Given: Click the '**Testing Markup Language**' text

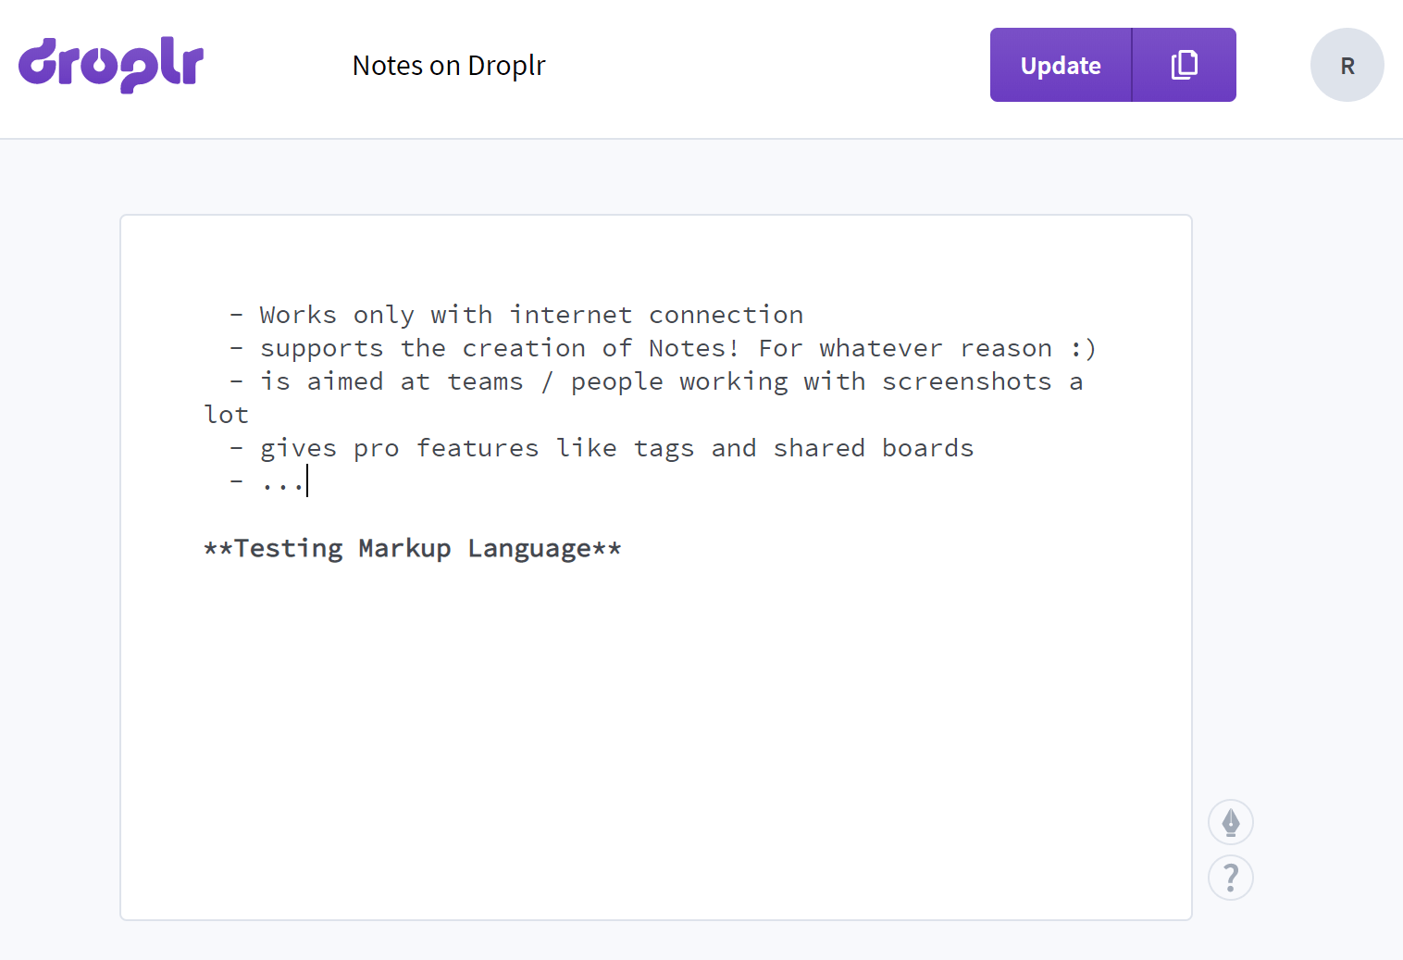Looking at the screenshot, I should pyautogui.click(x=413, y=548).
